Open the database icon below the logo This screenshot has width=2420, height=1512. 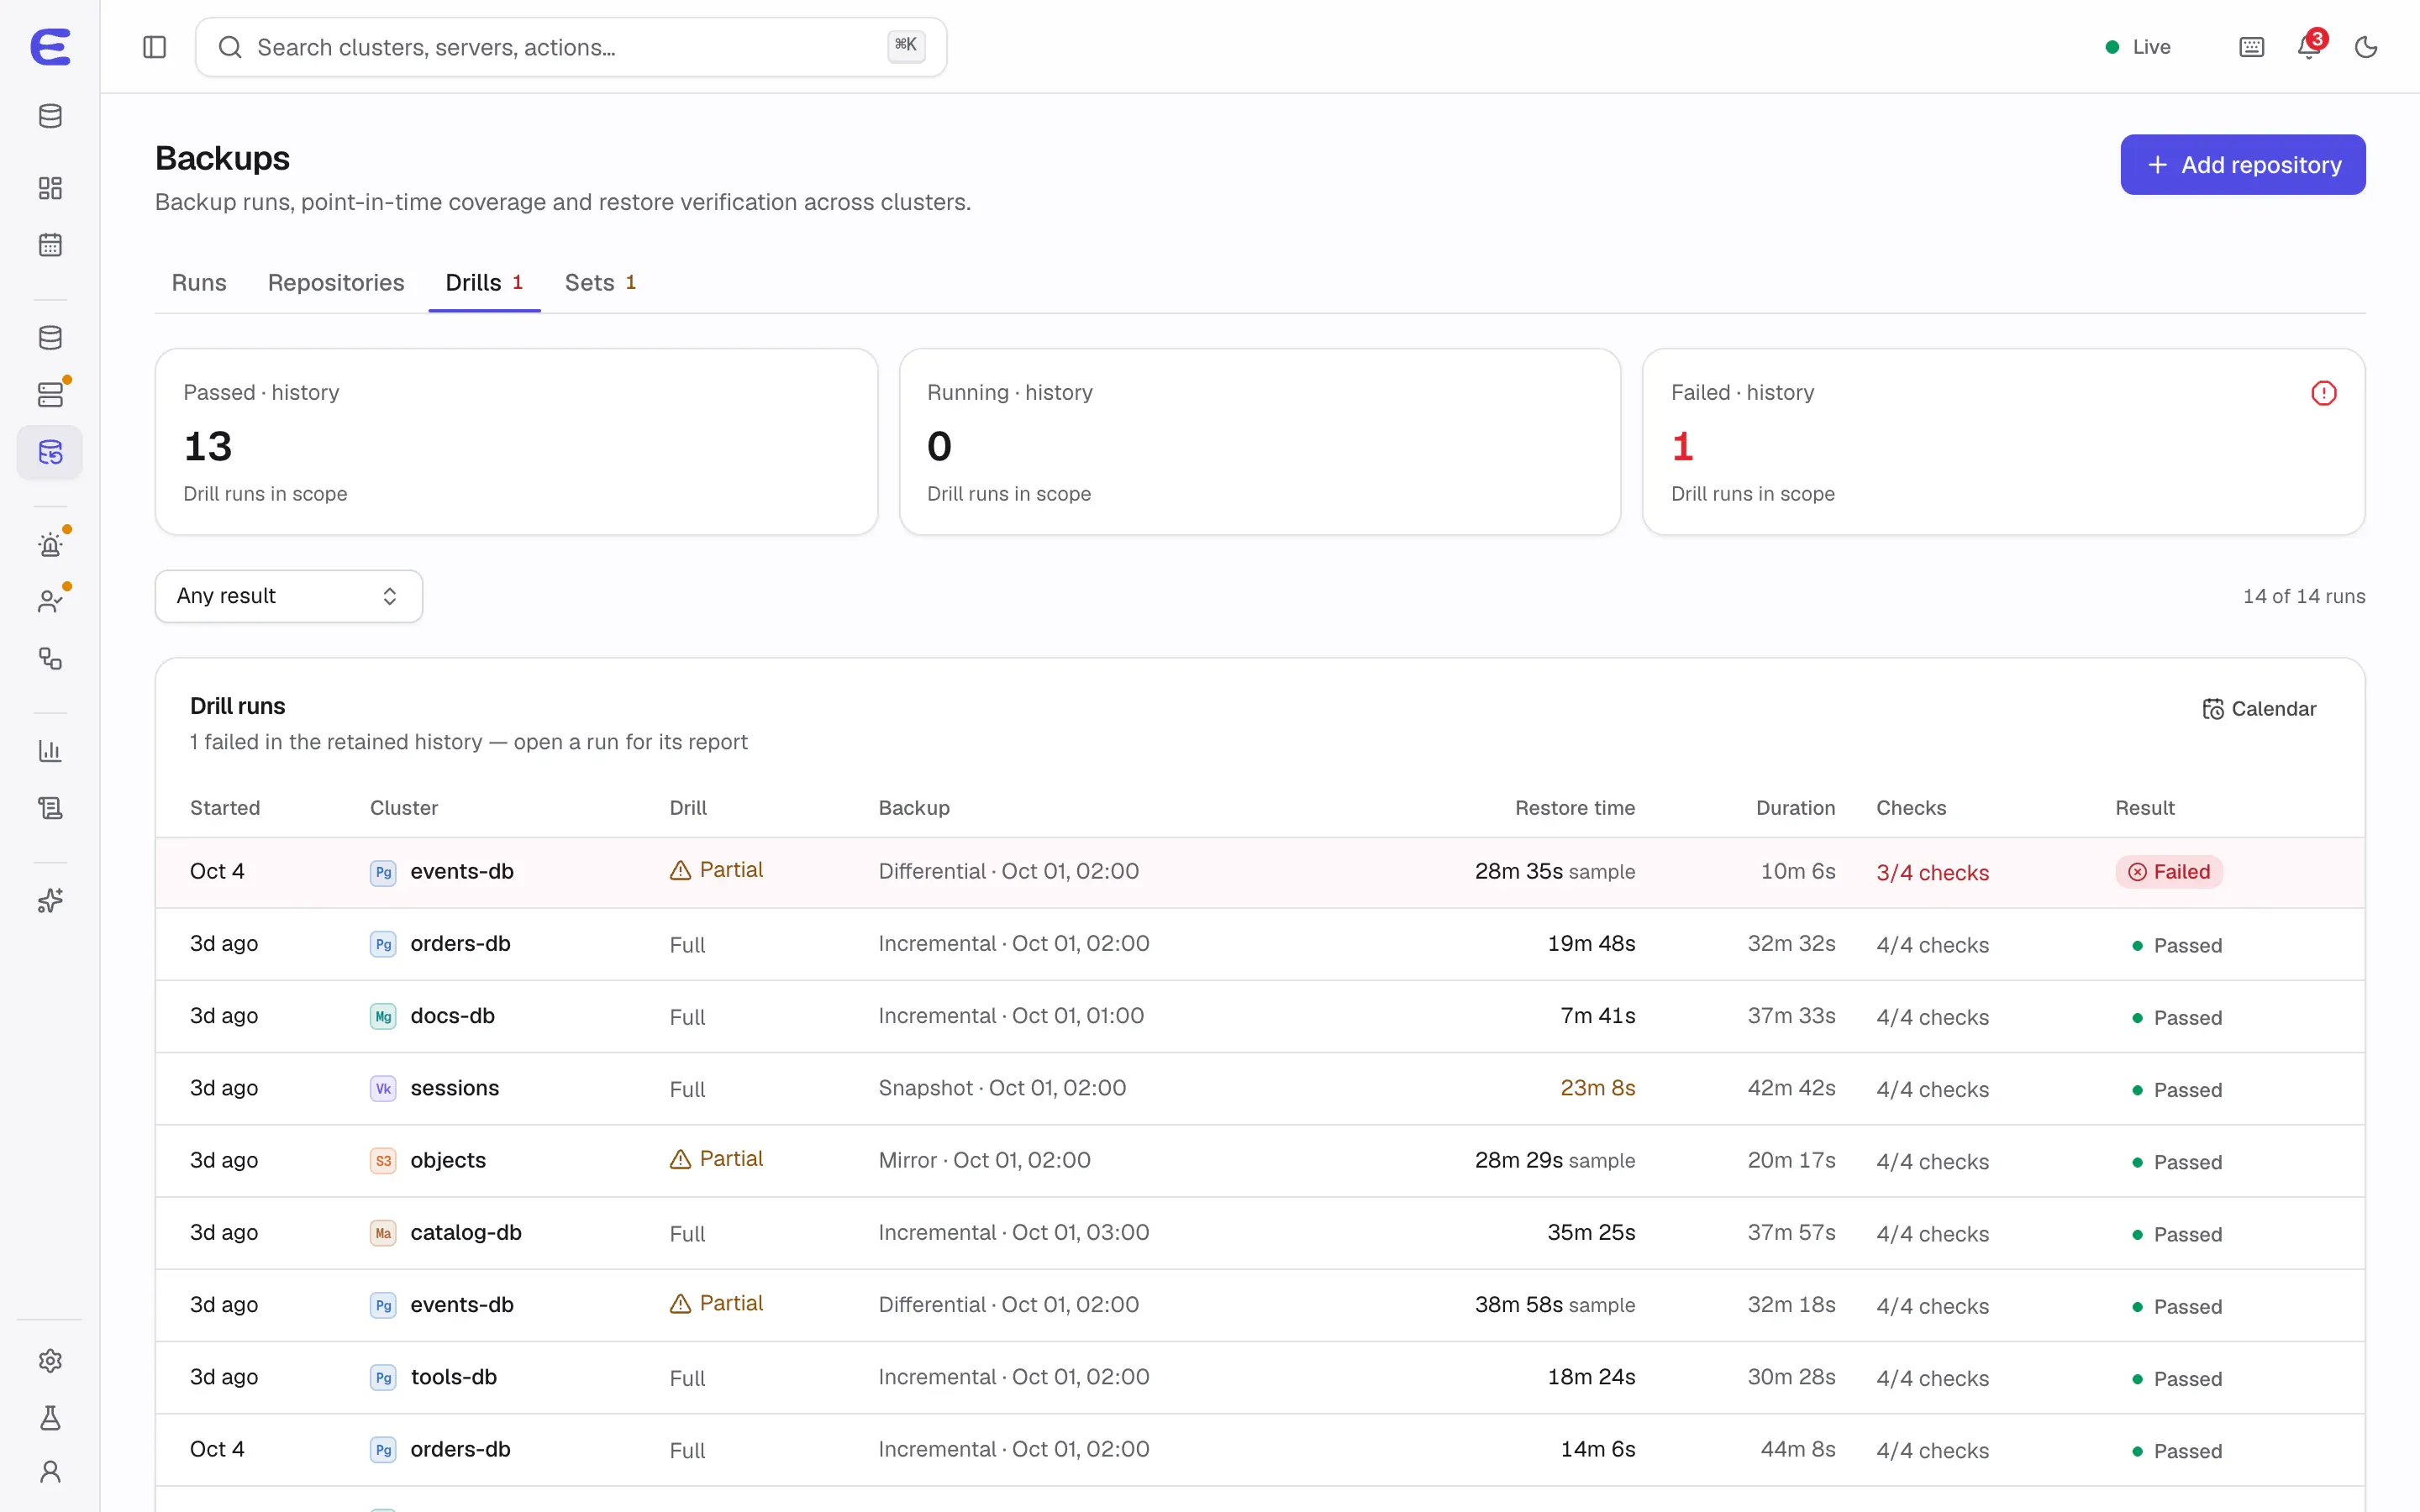point(50,116)
